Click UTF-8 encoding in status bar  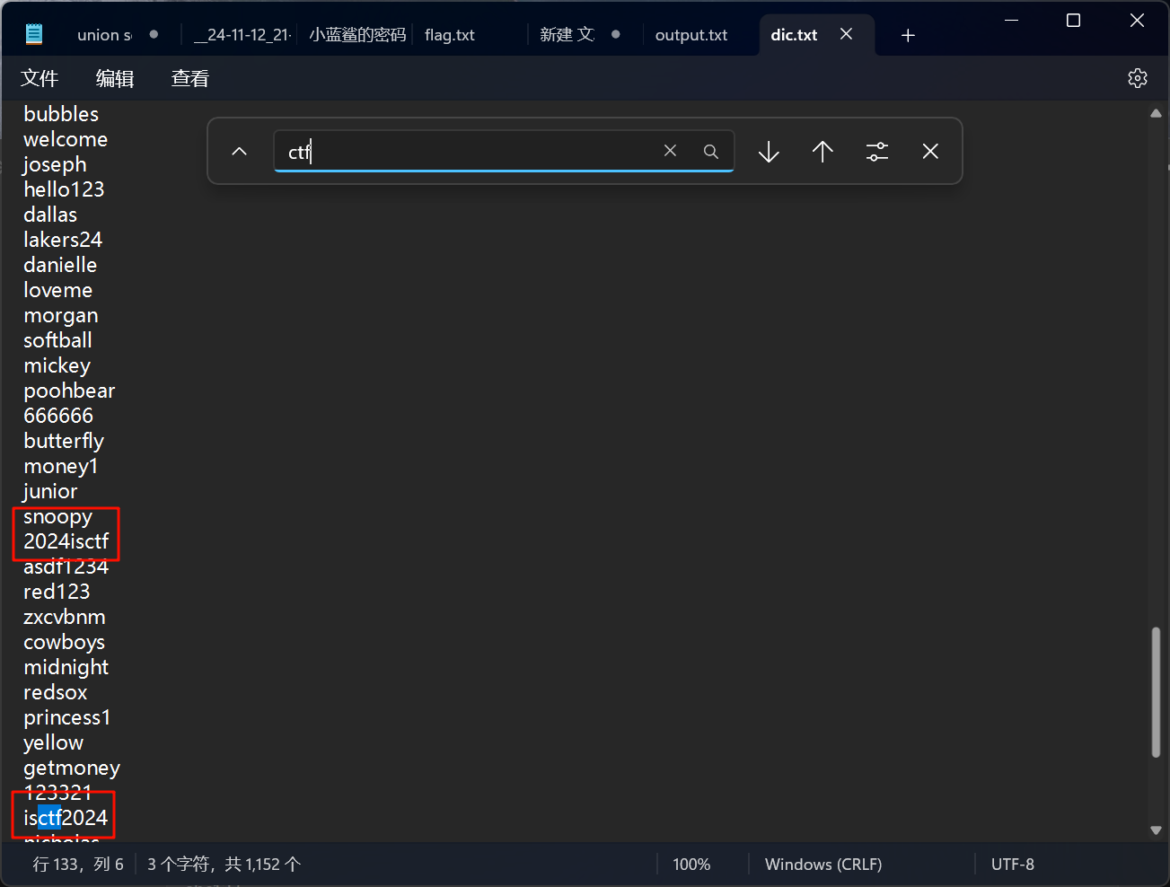(1012, 864)
